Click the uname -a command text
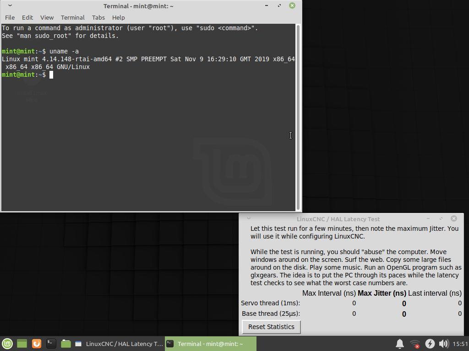Image resolution: width=469 pixels, height=351 pixels. coord(64,51)
